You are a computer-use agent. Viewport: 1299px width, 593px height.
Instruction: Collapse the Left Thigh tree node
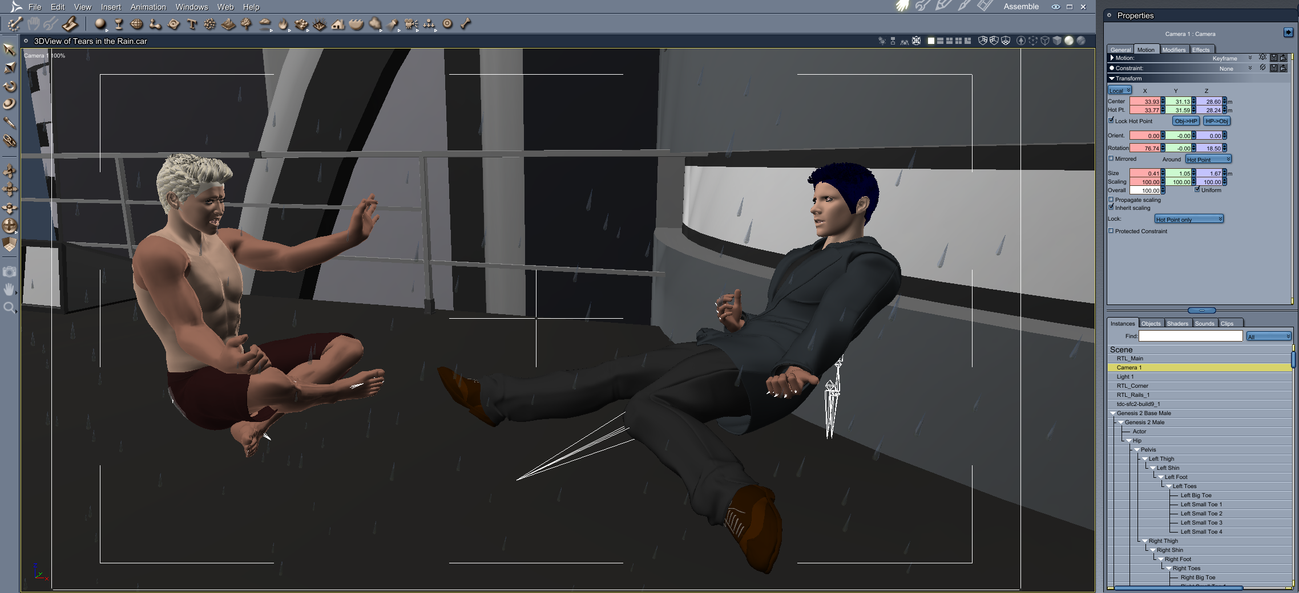1145,459
